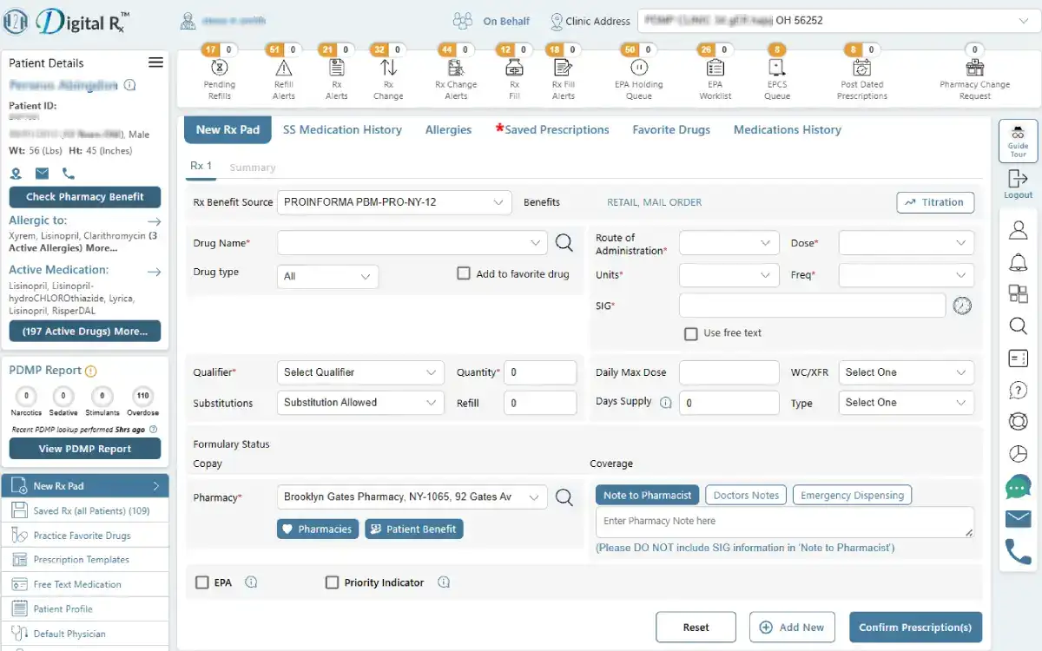Open the WC/XFR dropdown

pos(906,372)
